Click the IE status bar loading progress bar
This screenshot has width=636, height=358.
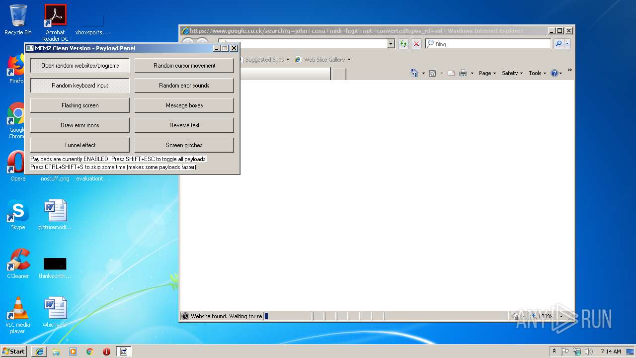coord(288,316)
